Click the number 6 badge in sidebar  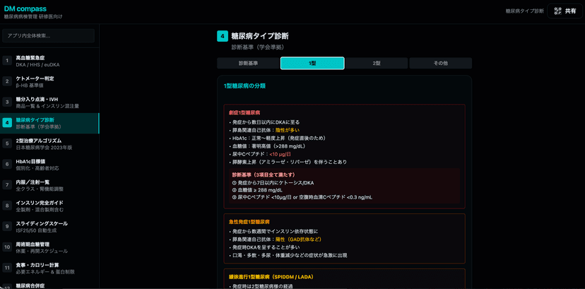click(x=7, y=164)
